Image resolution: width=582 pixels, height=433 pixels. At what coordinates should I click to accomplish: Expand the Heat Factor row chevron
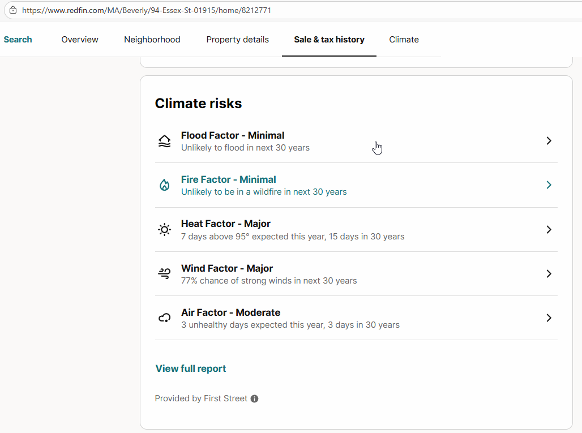click(548, 229)
